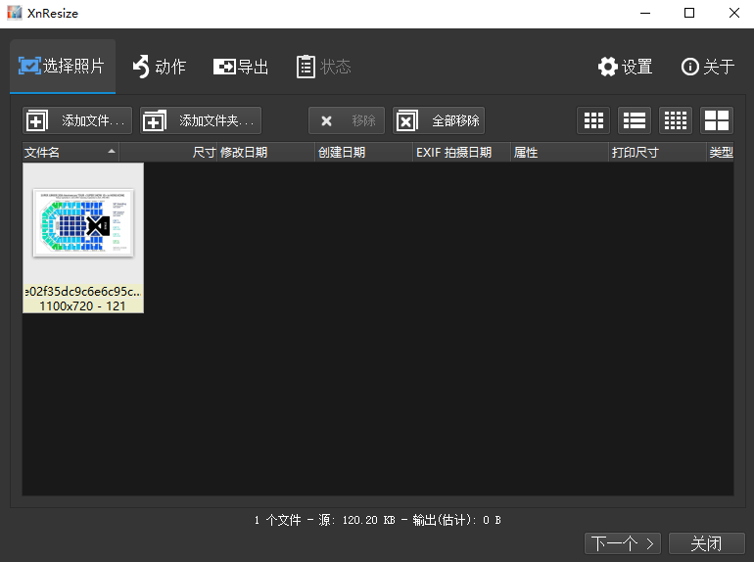
Task: Go to the 导出 export tab
Action: pyautogui.click(x=241, y=67)
